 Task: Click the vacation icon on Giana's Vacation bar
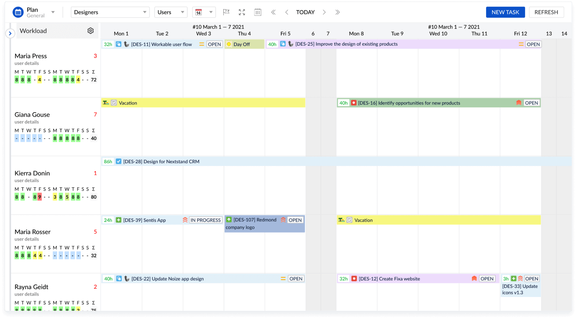point(105,102)
